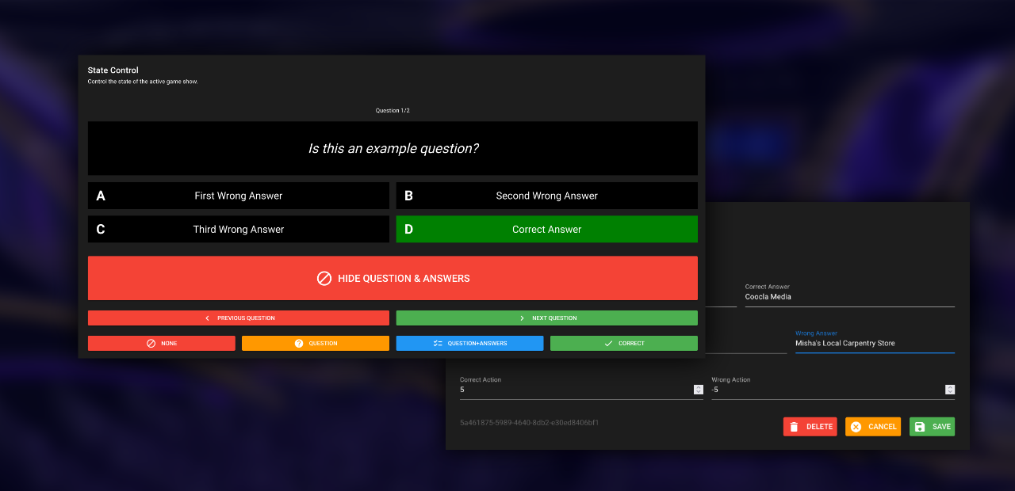
Task: Adjust the Wrong Action number stepper
Action: (949, 390)
